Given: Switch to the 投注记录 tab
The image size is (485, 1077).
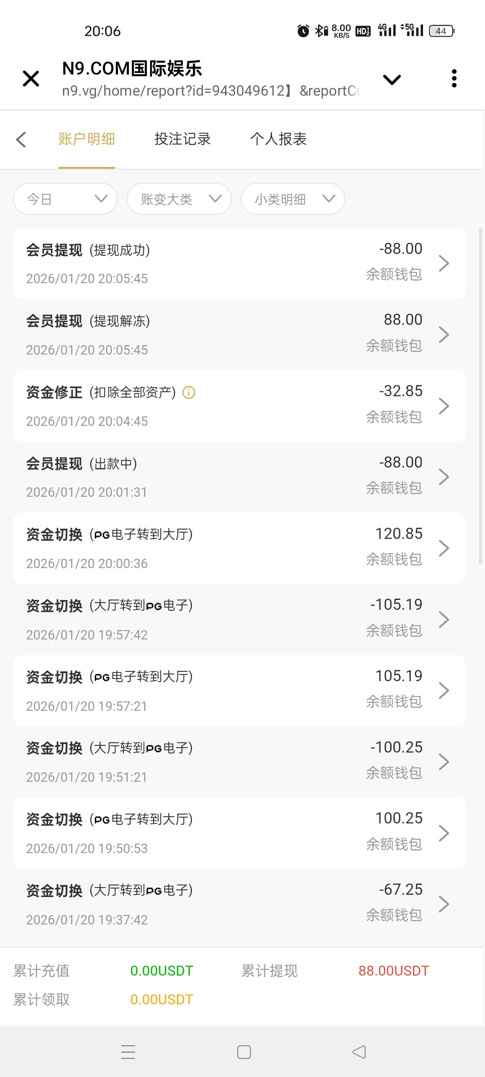Looking at the screenshot, I should coord(182,139).
